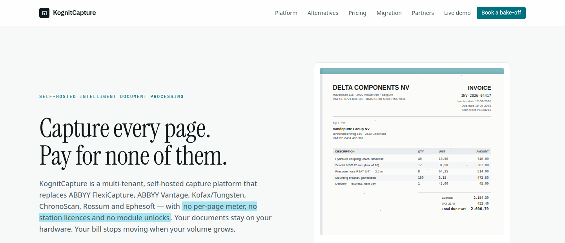
Task: Go to the Alternatives page
Action: pyautogui.click(x=323, y=13)
